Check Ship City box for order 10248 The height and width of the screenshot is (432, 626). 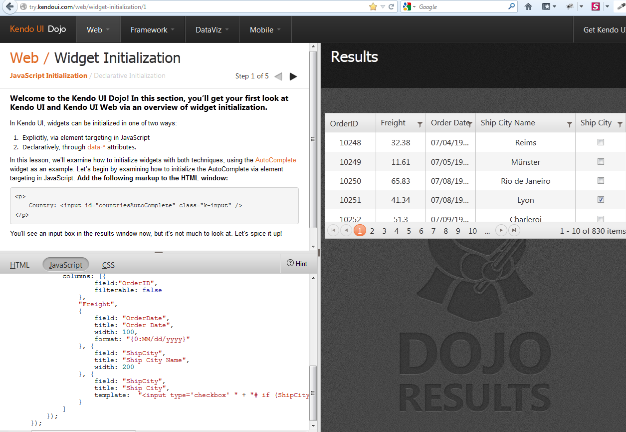pyautogui.click(x=601, y=142)
